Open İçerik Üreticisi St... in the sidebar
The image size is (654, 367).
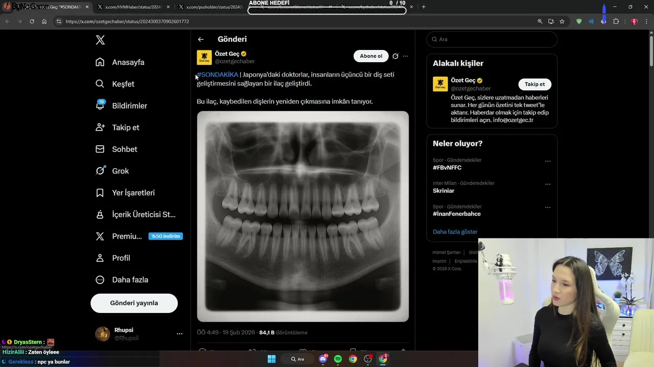(135, 215)
